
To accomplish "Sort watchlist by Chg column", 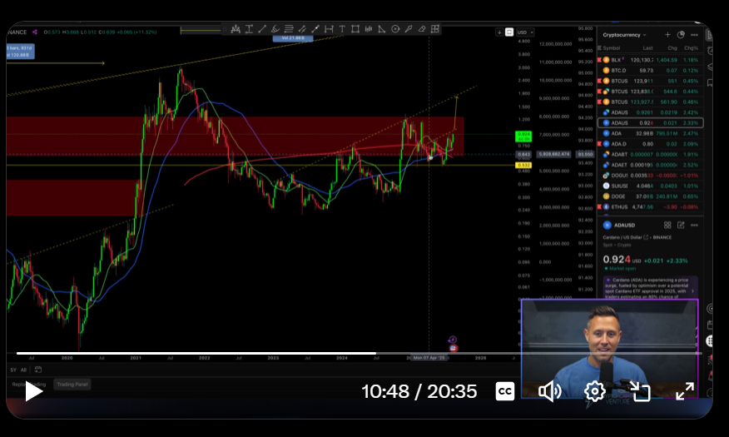I will click(x=672, y=48).
